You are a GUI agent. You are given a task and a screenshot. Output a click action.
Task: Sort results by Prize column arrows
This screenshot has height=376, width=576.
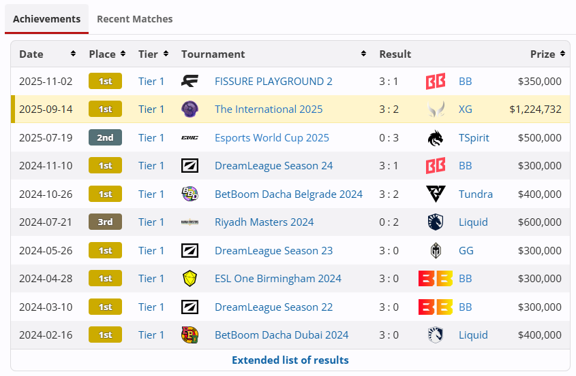(x=562, y=54)
